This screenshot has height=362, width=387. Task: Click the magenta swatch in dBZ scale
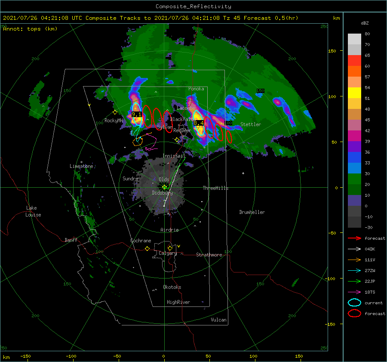(x=354, y=136)
